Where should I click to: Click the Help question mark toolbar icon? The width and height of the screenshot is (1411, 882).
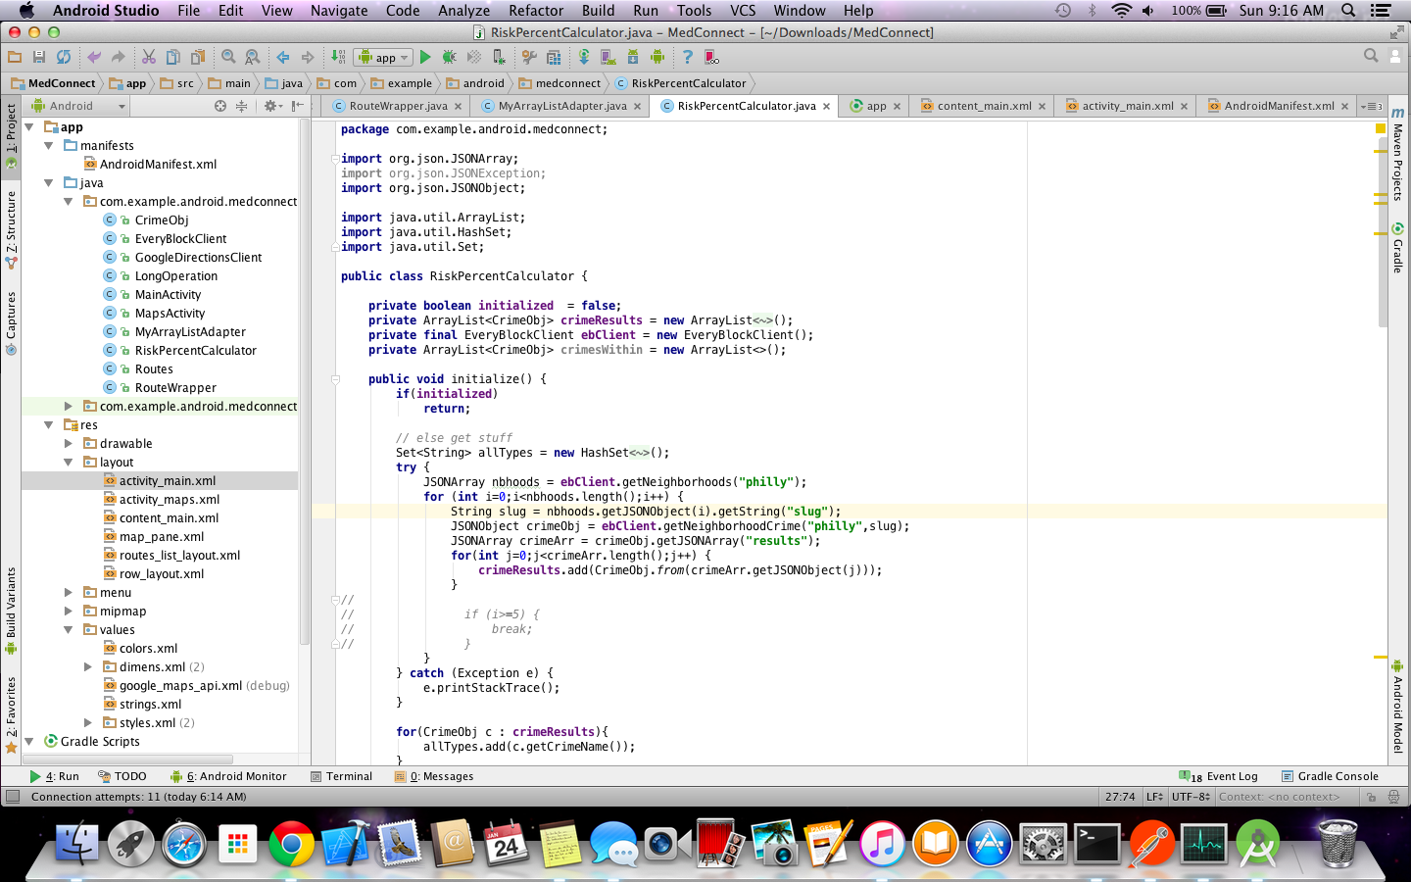(x=687, y=58)
